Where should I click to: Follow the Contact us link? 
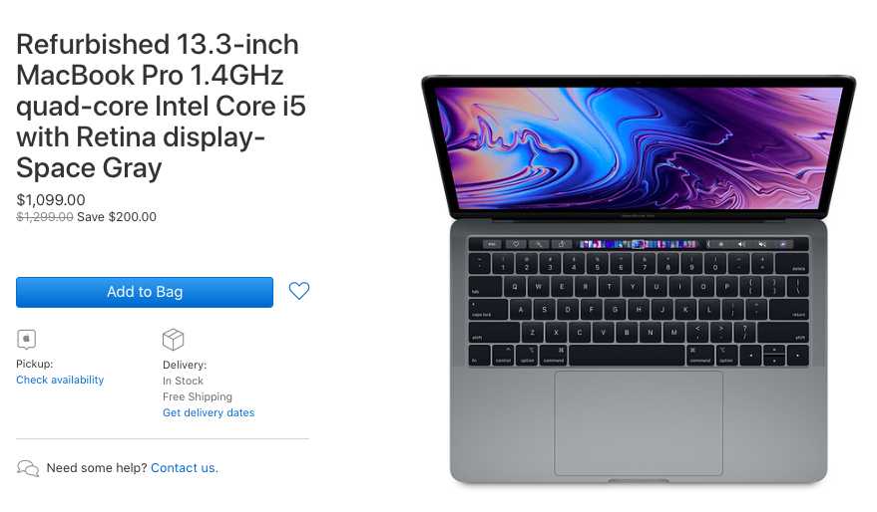pos(185,468)
